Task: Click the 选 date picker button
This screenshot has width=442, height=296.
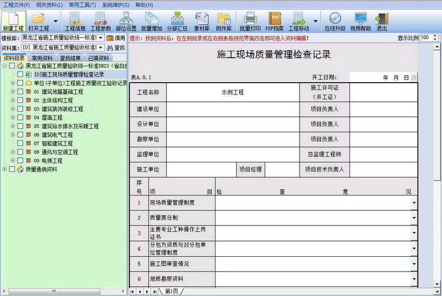Action: [x=414, y=77]
